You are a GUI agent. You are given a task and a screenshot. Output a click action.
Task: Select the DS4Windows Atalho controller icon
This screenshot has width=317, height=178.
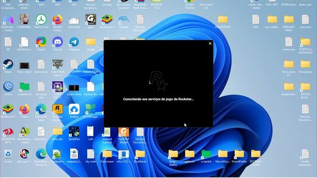8,20
